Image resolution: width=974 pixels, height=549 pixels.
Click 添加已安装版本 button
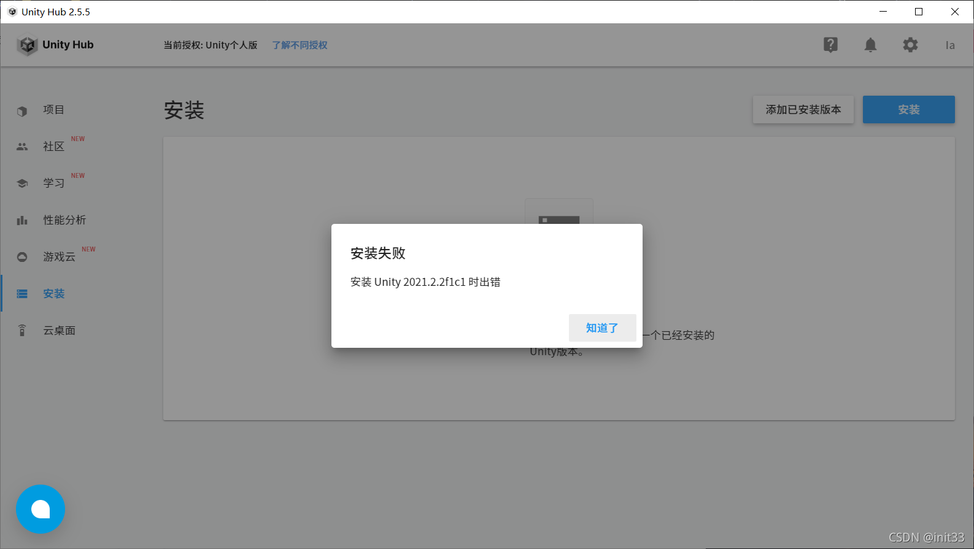tap(803, 109)
